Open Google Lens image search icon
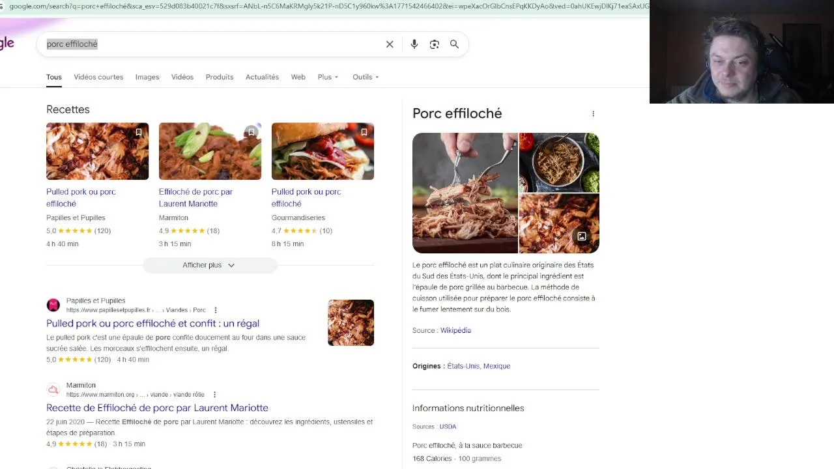Image resolution: width=834 pixels, height=469 pixels. pos(435,44)
